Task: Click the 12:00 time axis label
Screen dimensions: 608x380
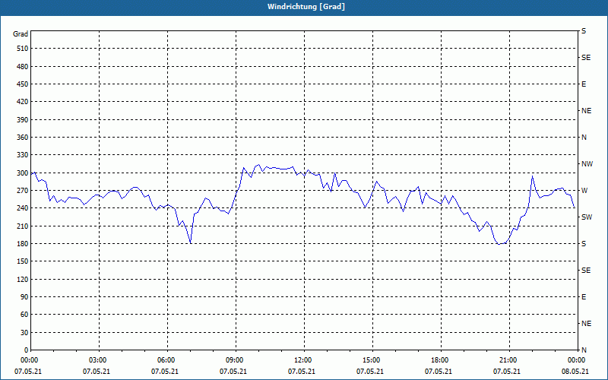Action: (302, 360)
